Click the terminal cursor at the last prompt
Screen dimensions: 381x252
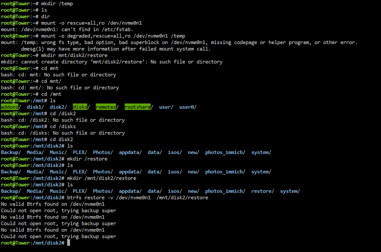69,242
